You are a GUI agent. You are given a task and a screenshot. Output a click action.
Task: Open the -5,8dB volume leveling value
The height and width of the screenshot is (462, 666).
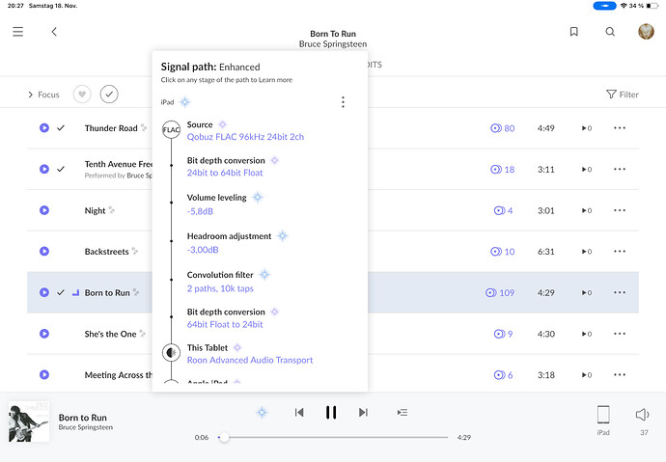(x=200, y=211)
